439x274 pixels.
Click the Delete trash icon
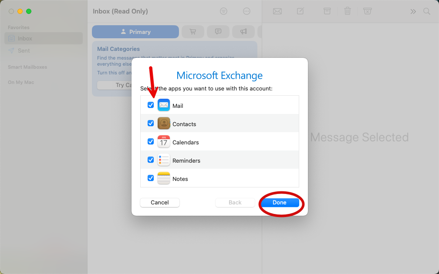pyautogui.click(x=348, y=11)
